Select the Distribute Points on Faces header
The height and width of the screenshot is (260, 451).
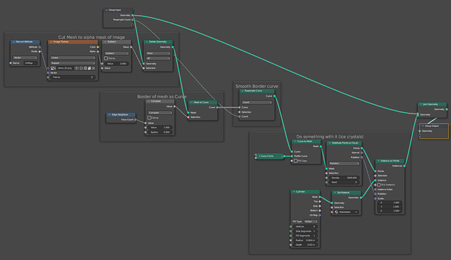pos(344,143)
